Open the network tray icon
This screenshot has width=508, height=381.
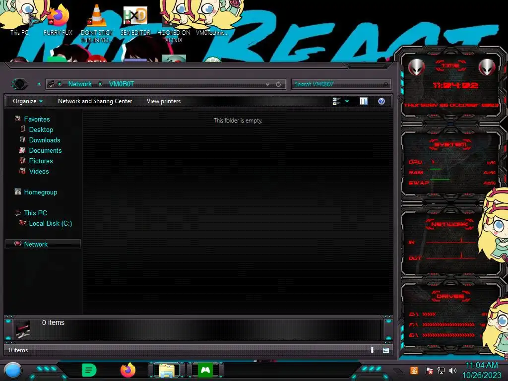pos(441,370)
